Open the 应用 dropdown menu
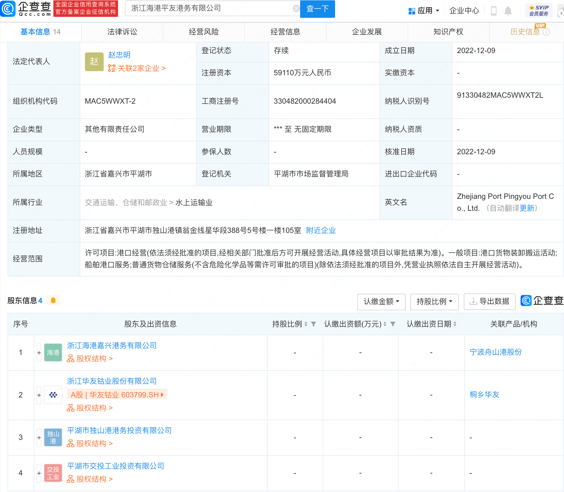Viewport: 564px width, 492px height. [x=424, y=11]
